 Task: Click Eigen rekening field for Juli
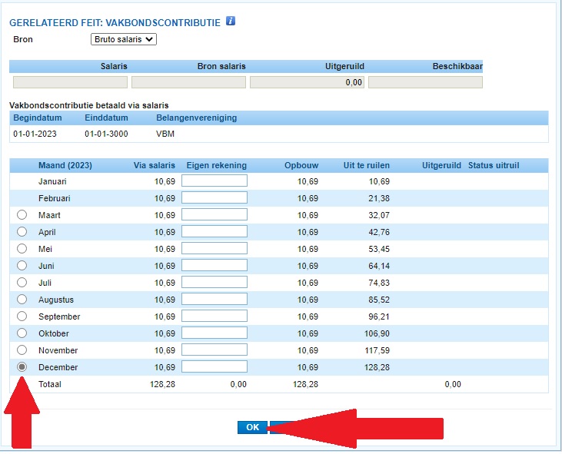(214, 282)
